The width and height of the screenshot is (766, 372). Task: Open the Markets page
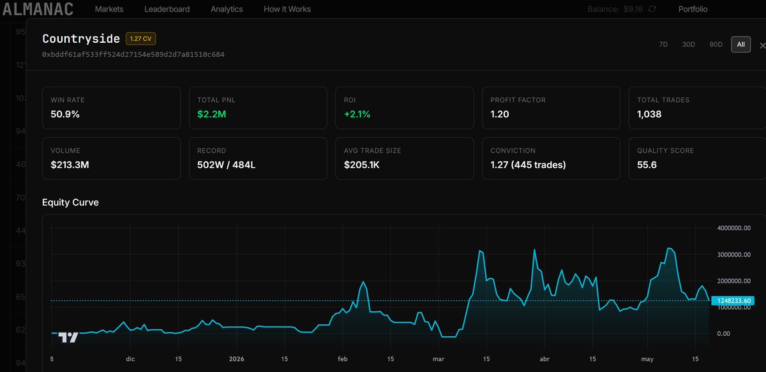pyautogui.click(x=109, y=9)
